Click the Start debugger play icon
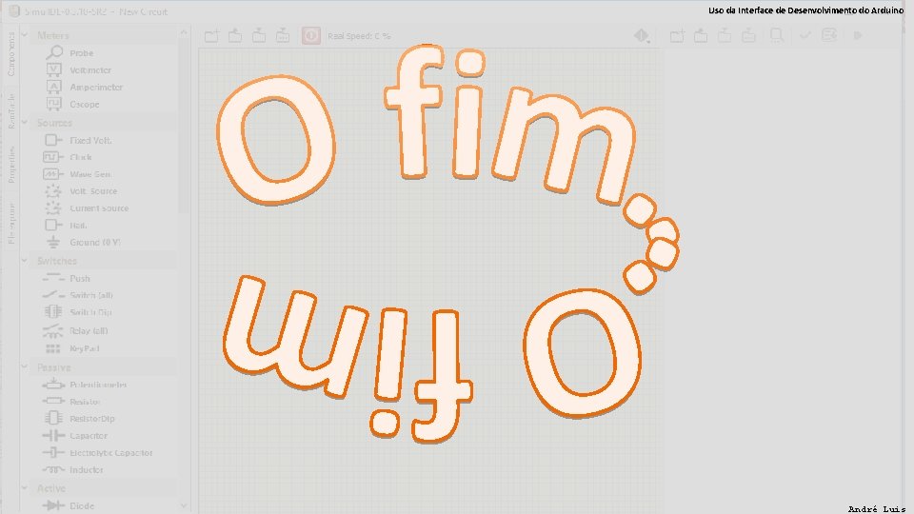 coord(858,35)
